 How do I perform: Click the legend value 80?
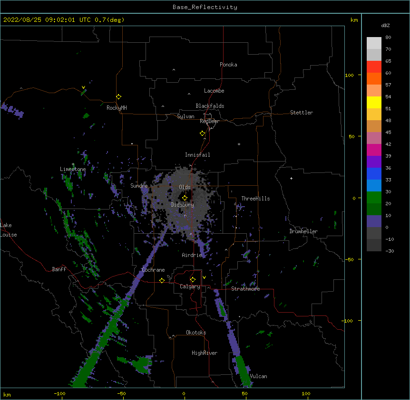(x=388, y=38)
